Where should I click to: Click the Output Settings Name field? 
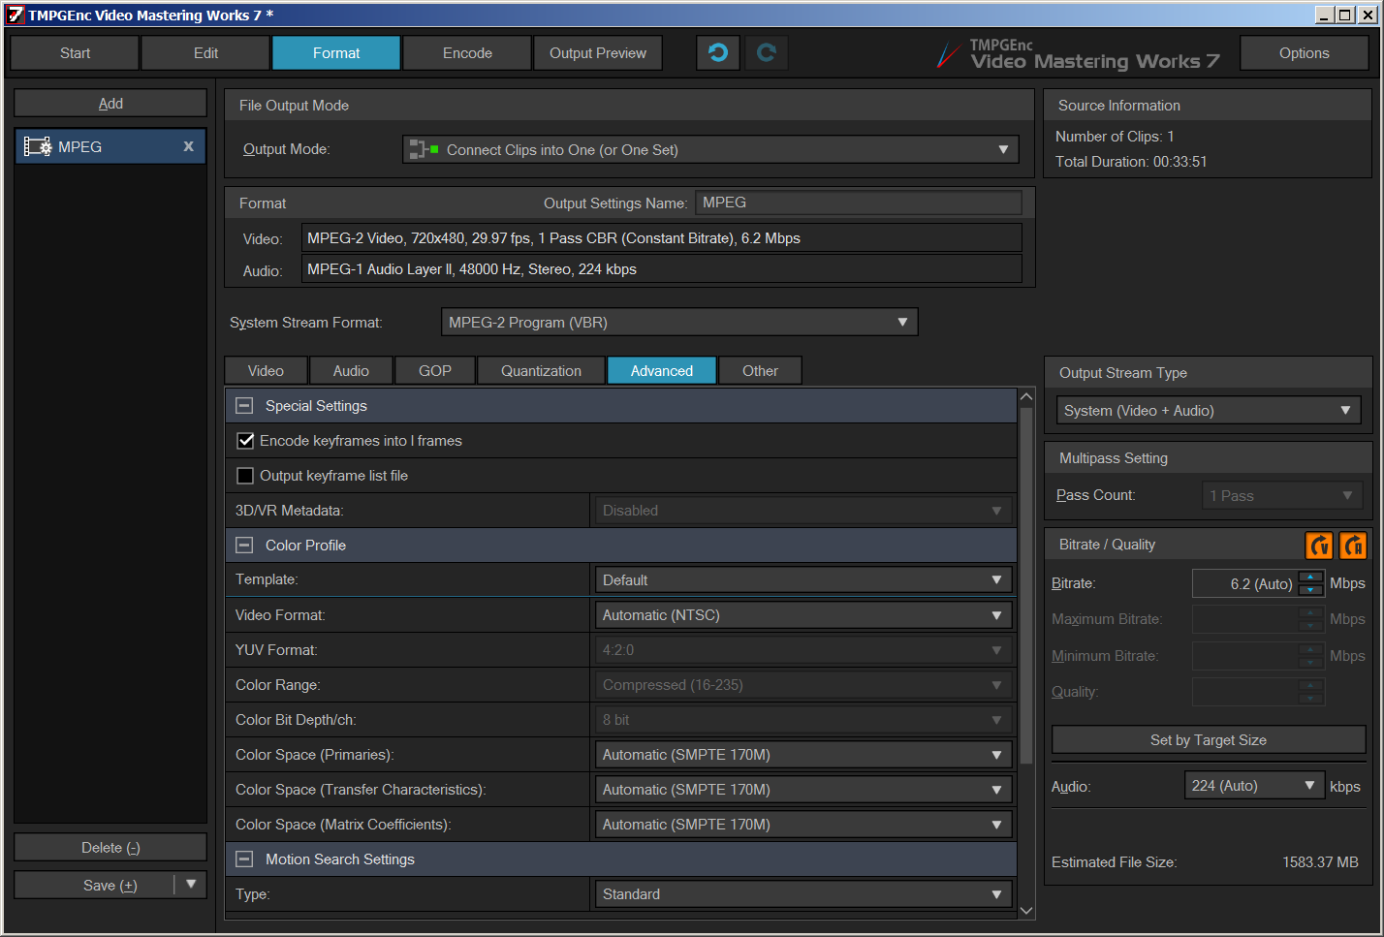[859, 203]
